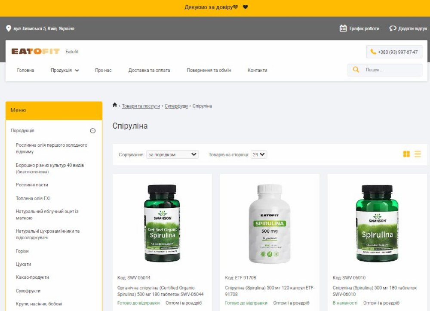The height and width of the screenshot is (311, 430).
Task: Call the +380 (93) 997-67-47 phone button
Action: coord(394,52)
